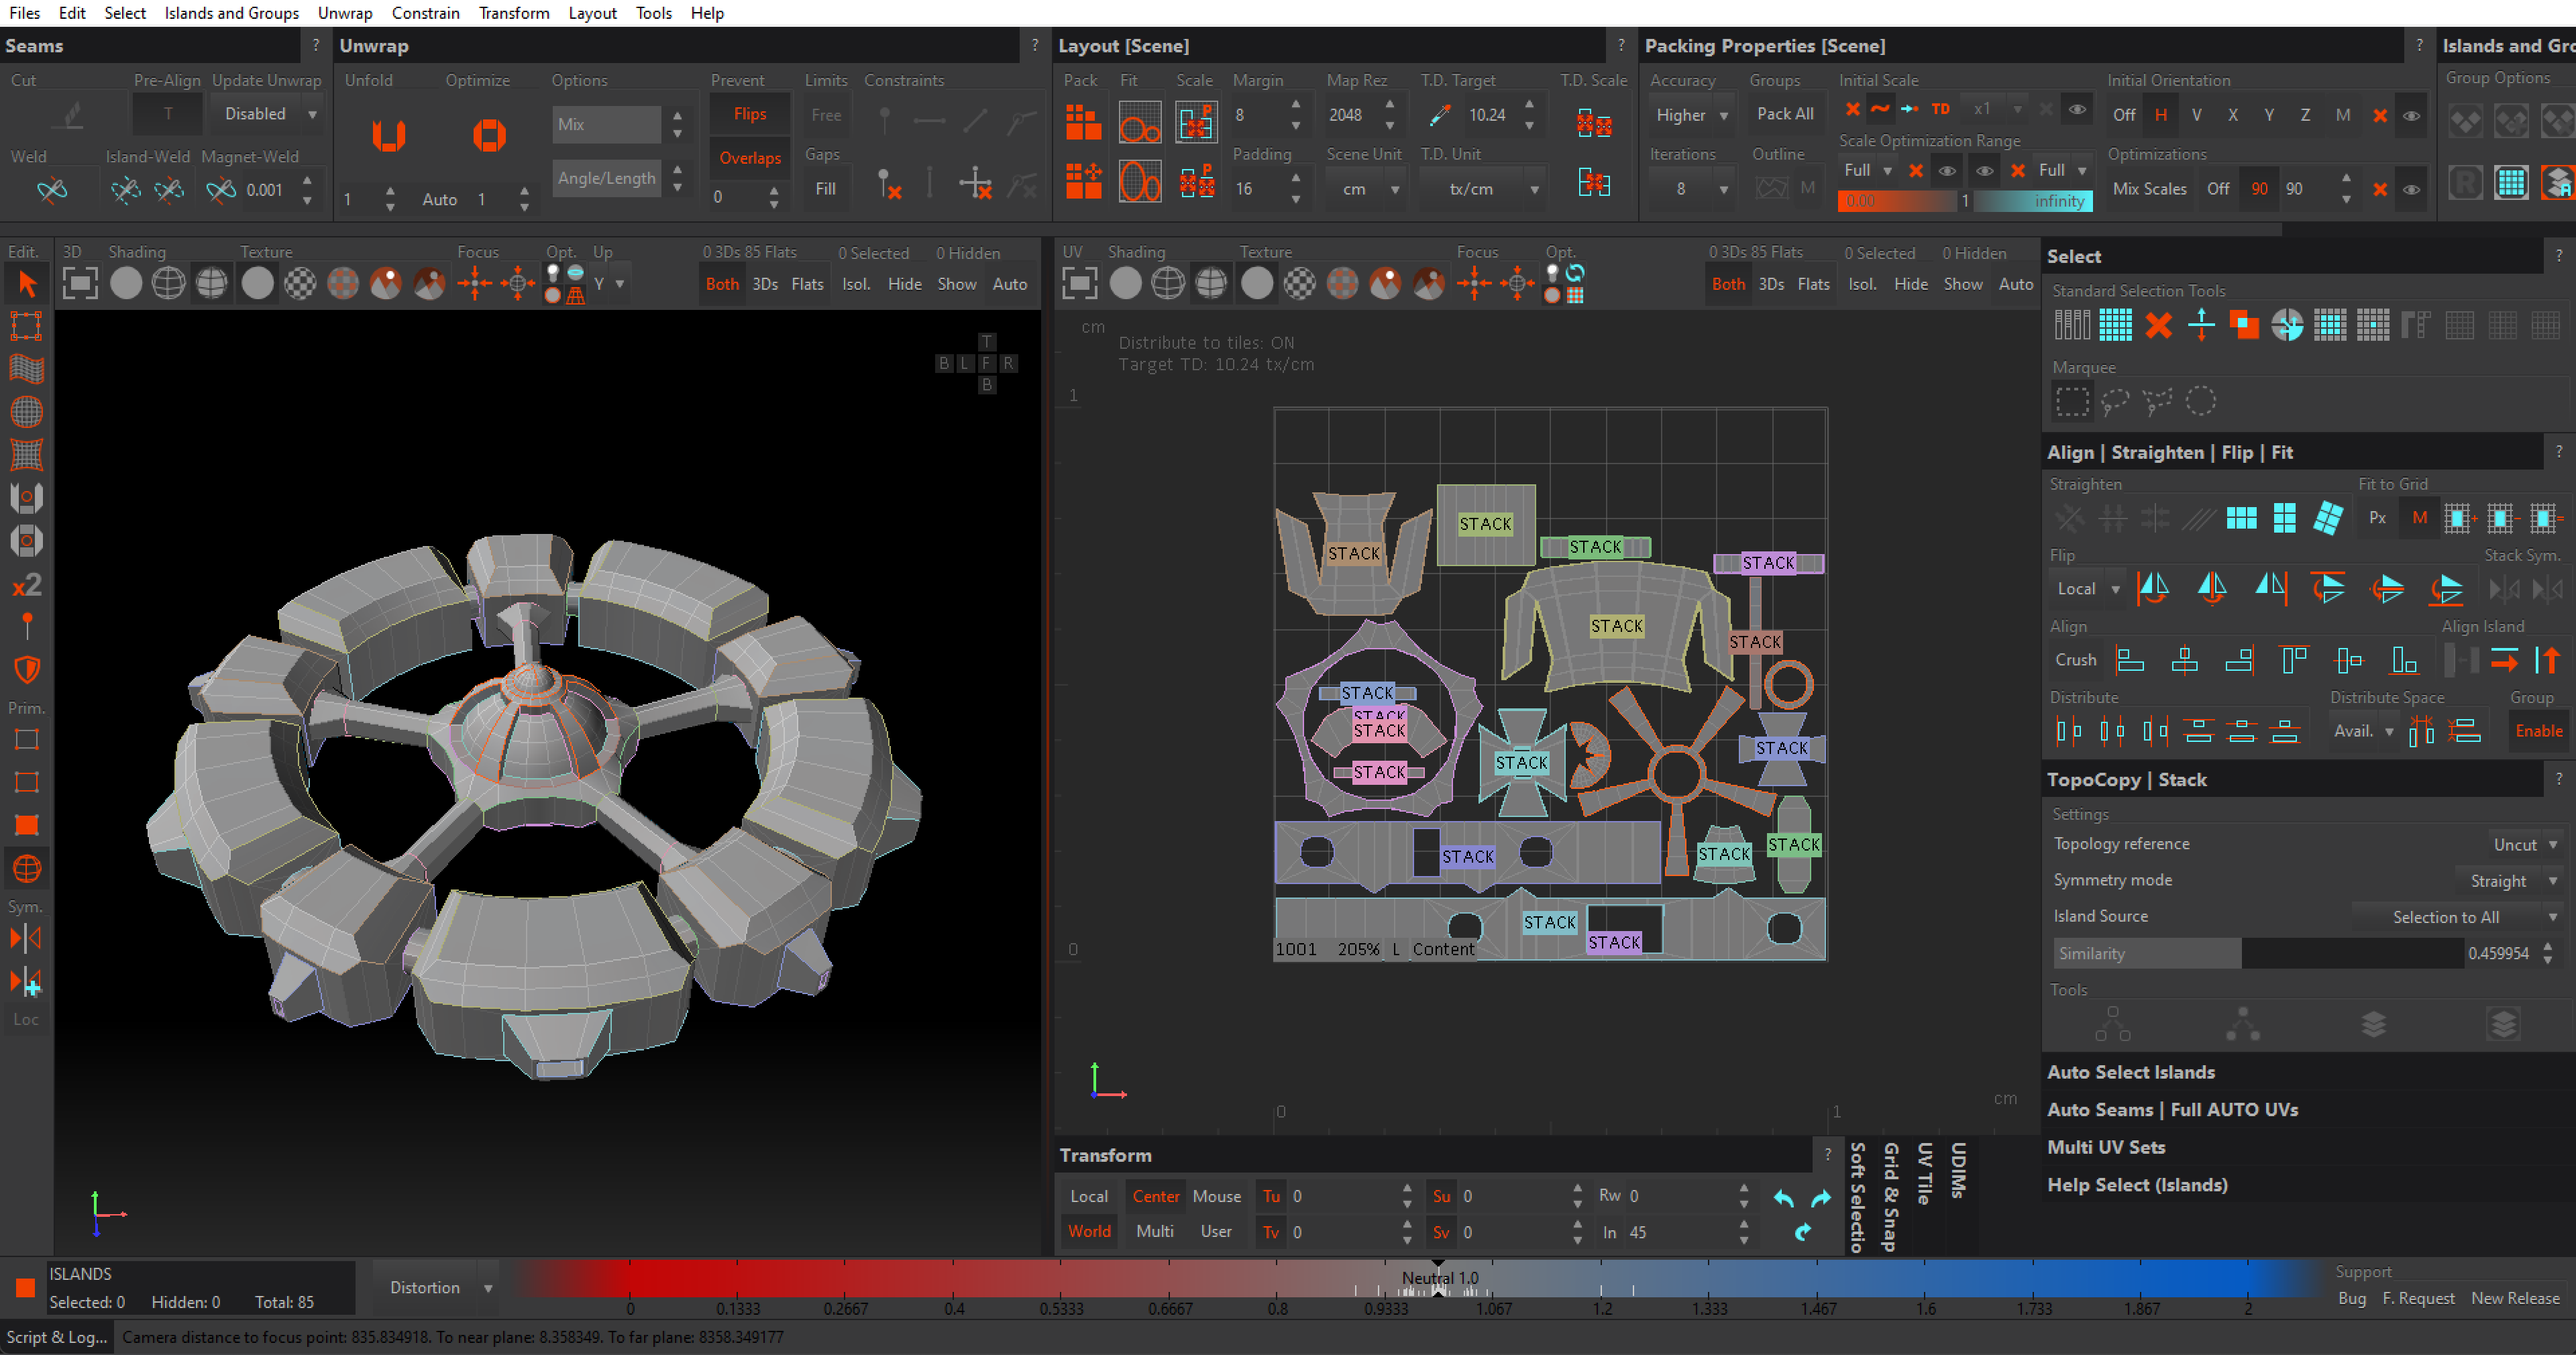This screenshot has height=1355, width=2576.
Task: Click the Crush align button
Action: 2075,660
